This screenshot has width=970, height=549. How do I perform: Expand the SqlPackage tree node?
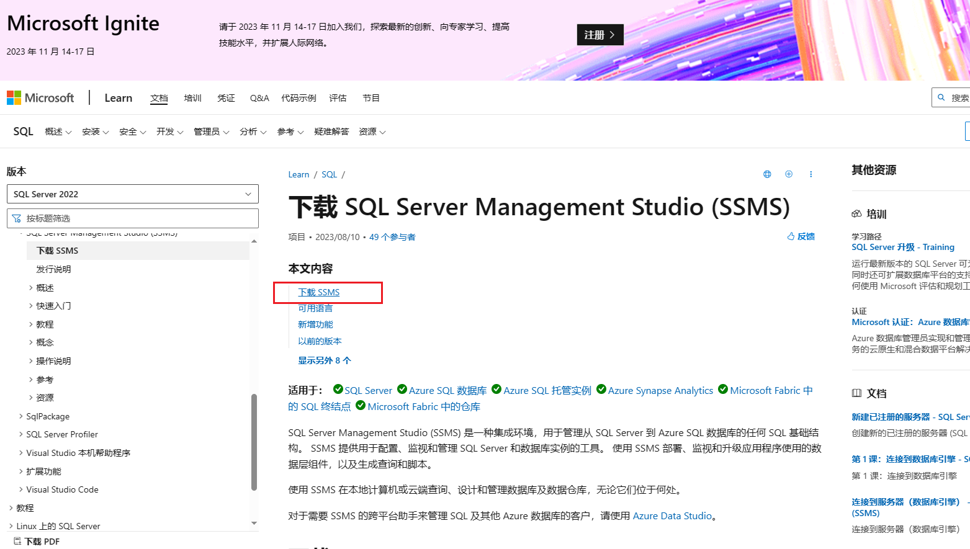[21, 416]
